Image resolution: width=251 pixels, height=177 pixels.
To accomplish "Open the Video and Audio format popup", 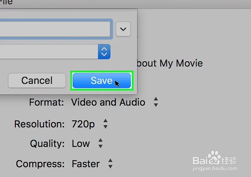I will click(x=114, y=102).
